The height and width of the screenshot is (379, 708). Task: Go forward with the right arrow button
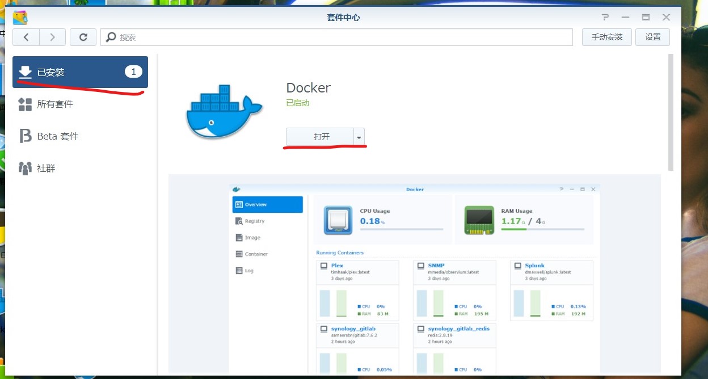click(52, 37)
